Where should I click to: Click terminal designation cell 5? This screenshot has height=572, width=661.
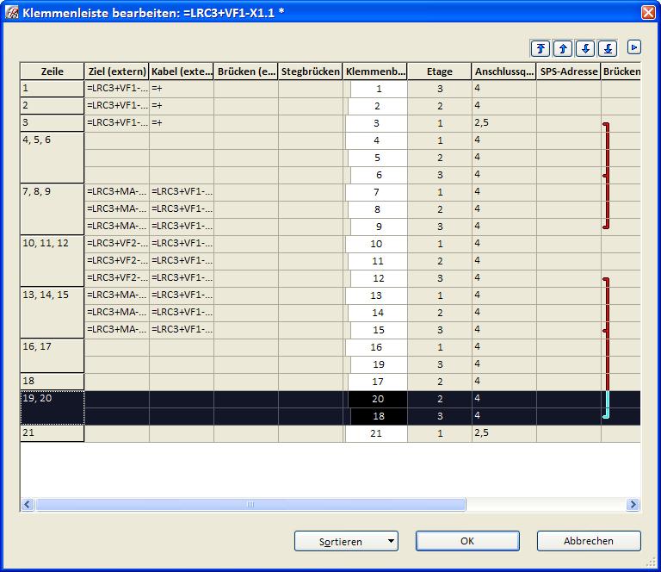[377, 158]
